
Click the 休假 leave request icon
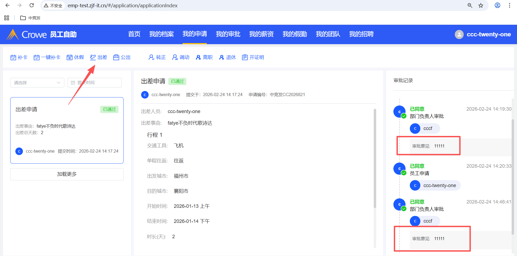pyautogui.click(x=69, y=57)
